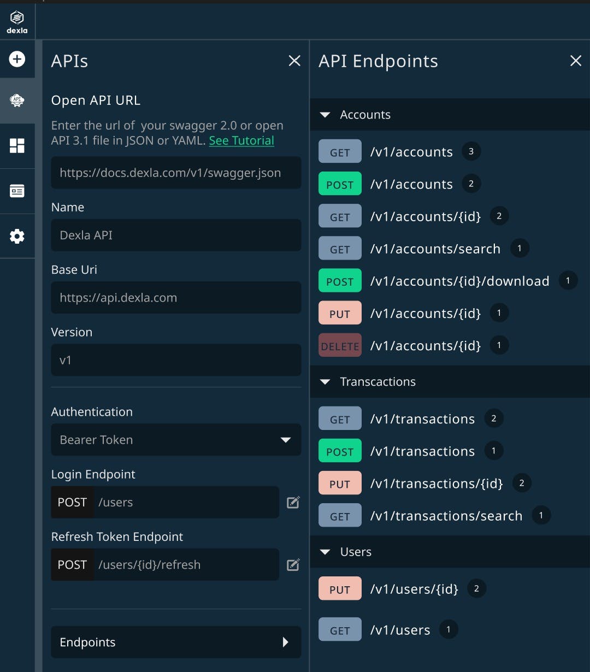This screenshot has height=672, width=590.
Task: Click the count badge beside /v1/accounts/{id}/download
Action: pos(568,280)
